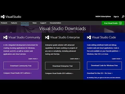Click the green Free Visual Studio button

point(113,23)
